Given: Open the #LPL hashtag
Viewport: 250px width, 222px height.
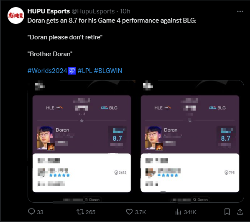Looking at the screenshot, I should 85,71.
